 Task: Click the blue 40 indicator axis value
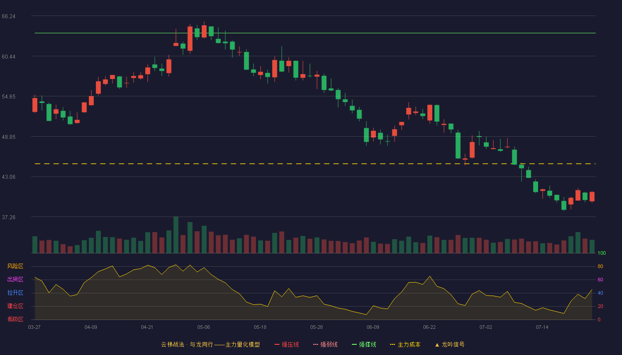pyautogui.click(x=600, y=293)
